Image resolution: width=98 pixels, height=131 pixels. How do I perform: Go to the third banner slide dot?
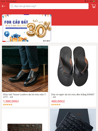(9, 41)
